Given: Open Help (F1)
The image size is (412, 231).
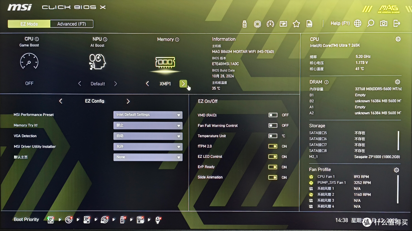Looking at the screenshot, I should point(340,23).
